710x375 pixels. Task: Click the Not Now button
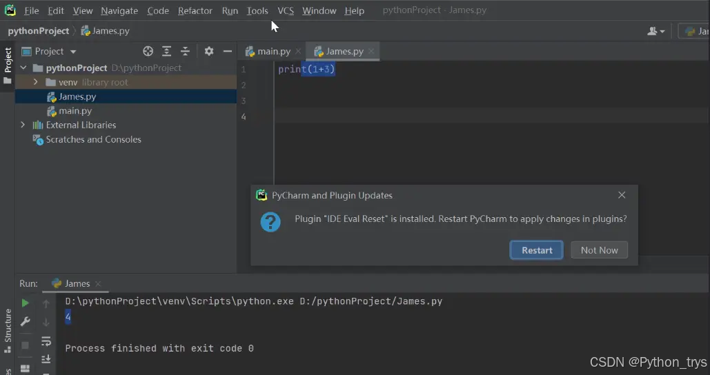click(599, 250)
